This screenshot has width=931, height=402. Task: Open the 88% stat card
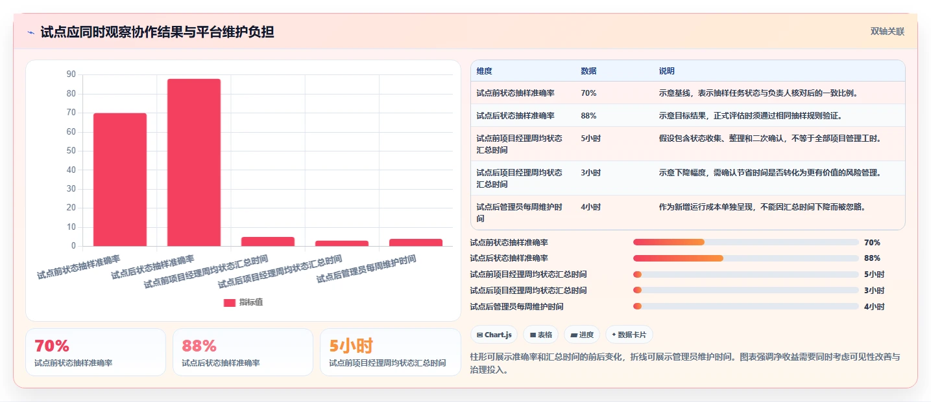(243, 352)
